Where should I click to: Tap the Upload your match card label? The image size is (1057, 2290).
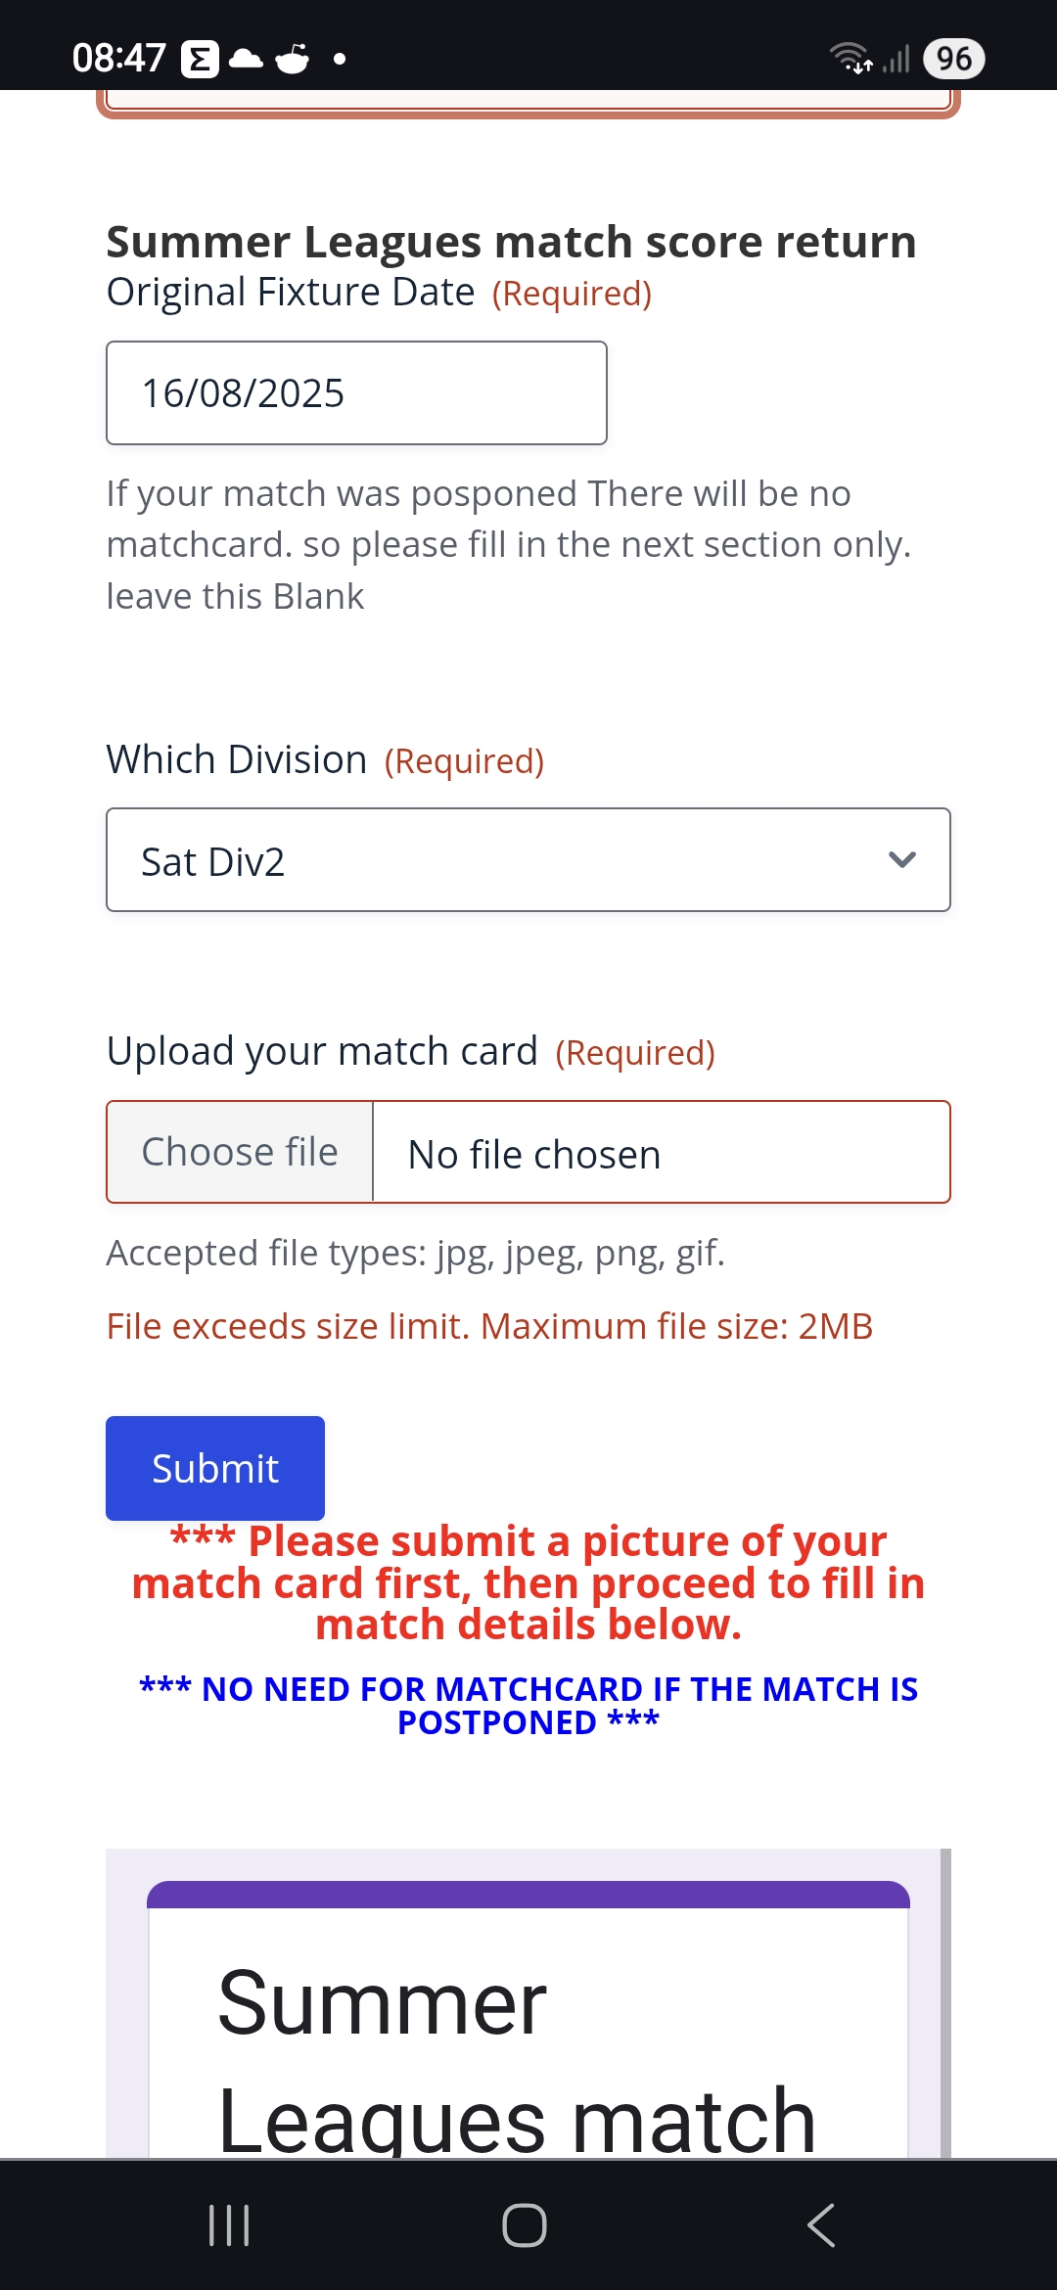pyautogui.click(x=322, y=1051)
